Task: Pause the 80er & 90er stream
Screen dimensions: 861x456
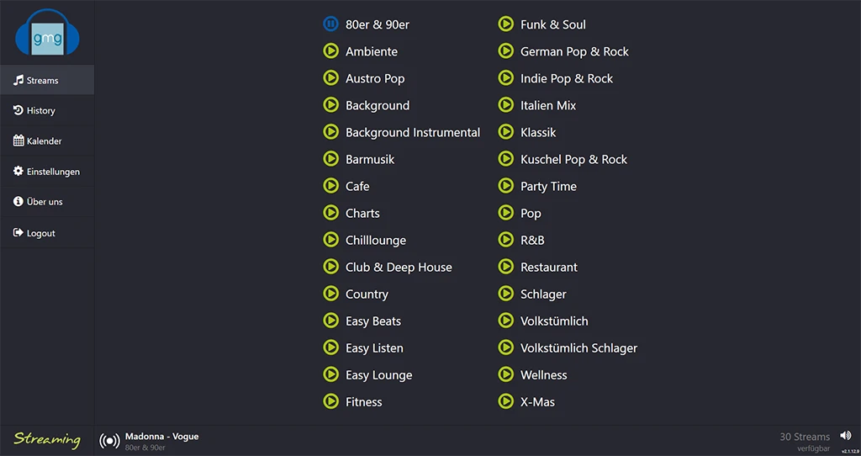Action: pos(331,24)
